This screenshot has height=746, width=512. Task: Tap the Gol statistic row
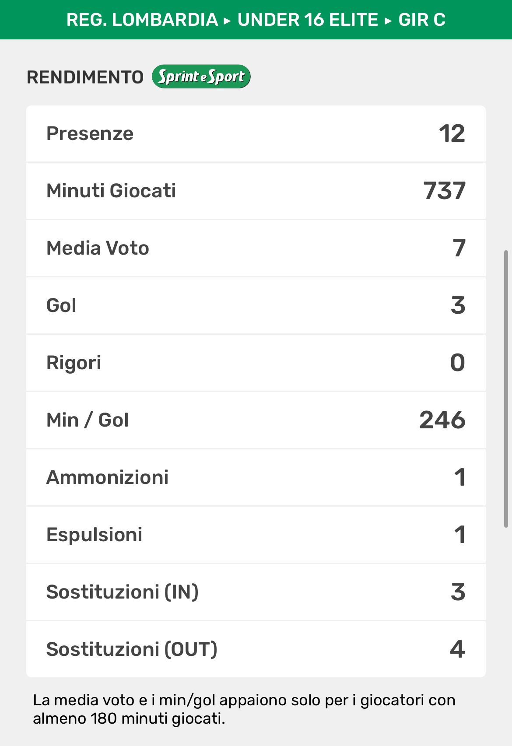coord(256,305)
